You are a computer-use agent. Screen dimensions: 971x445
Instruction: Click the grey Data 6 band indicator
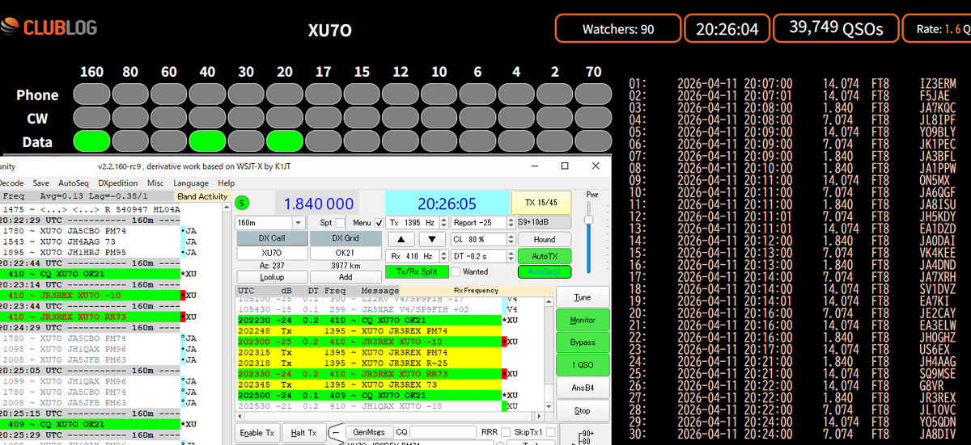pos(477,141)
